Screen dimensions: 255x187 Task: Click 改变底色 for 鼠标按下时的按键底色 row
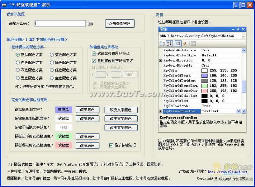[87, 136]
